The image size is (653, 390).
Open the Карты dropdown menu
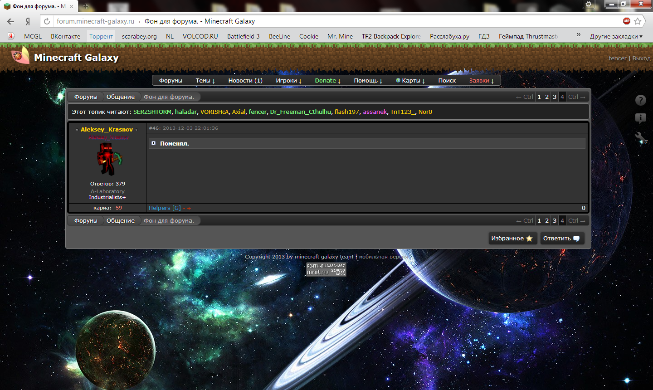click(x=410, y=81)
